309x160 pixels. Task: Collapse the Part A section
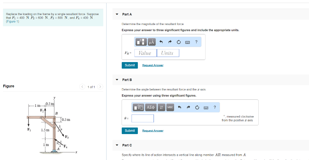point(117,14)
